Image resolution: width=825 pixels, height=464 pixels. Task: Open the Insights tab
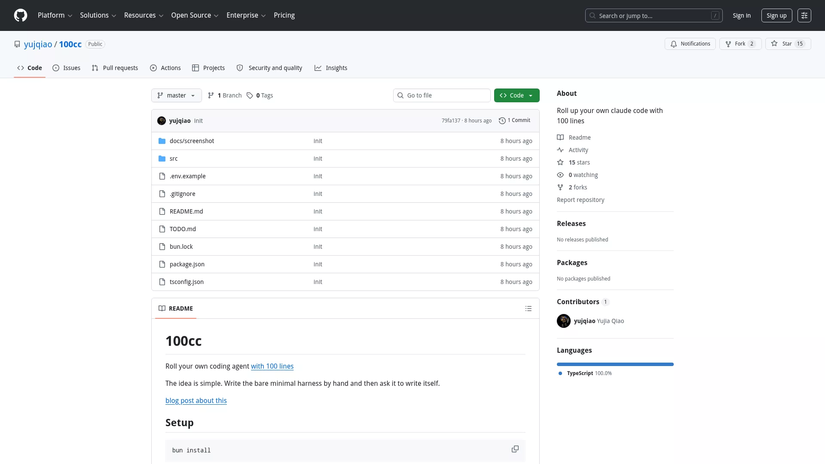[331, 68]
